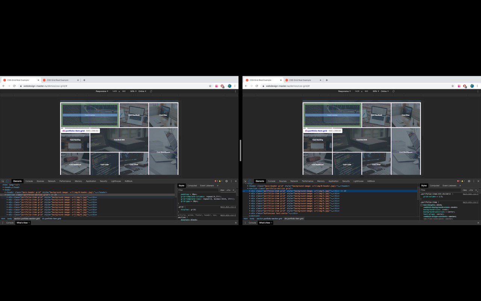
Task: Uncheck the min-height property checkbox in right Styles pane
Action: click(422, 205)
